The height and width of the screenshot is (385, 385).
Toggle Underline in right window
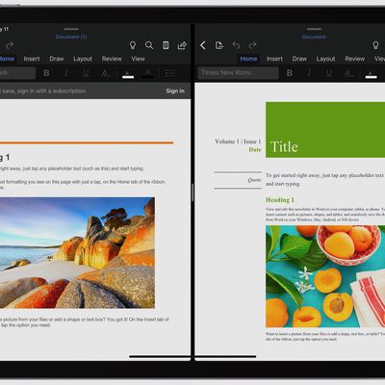pyautogui.click(x=329, y=73)
